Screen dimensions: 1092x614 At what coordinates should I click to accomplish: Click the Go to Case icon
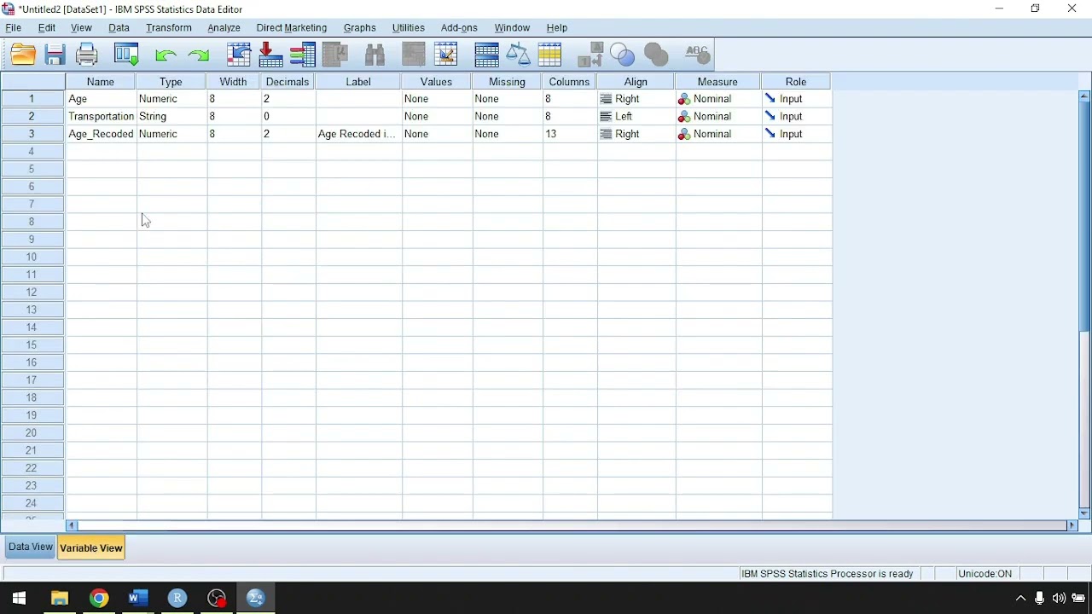click(x=239, y=55)
